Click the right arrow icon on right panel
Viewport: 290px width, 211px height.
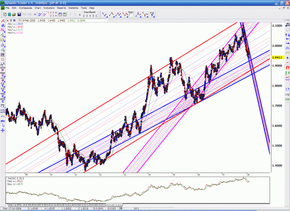click(x=287, y=43)
